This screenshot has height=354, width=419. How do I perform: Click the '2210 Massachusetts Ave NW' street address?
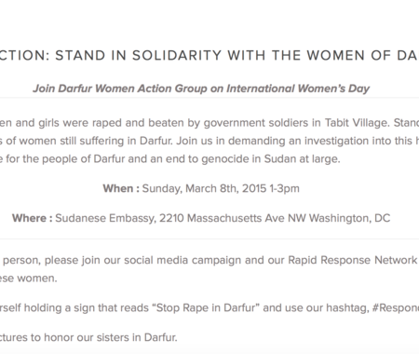click(x=233, y=218)
